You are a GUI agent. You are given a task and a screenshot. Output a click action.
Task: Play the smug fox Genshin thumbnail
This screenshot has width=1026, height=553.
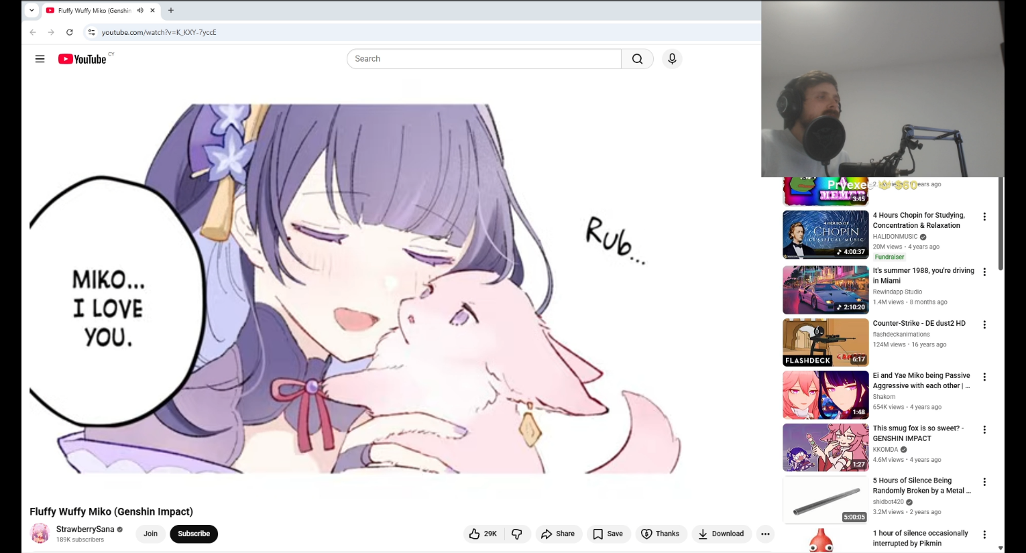coord(825,448)
